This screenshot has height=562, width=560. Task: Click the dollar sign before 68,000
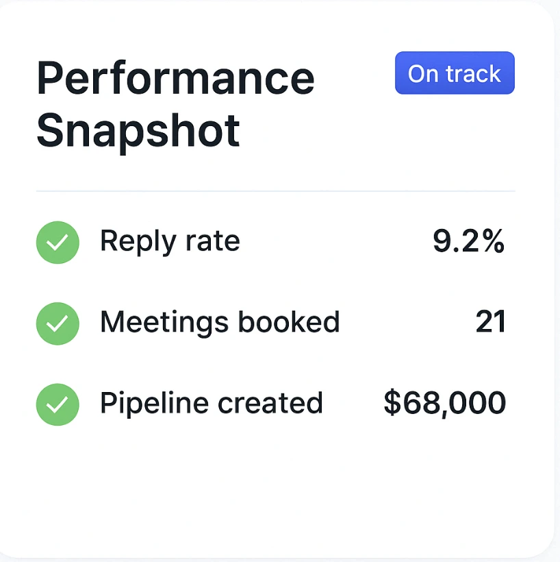click(392, 402)
